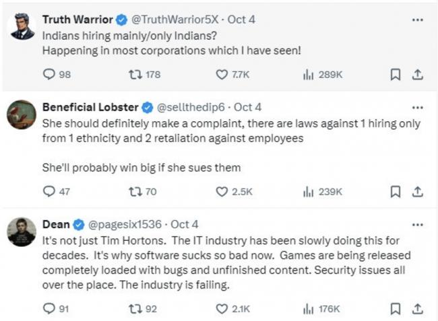
Task: Reply to Beneficial Lobster's tweet
Action: [x=49, y=191]
